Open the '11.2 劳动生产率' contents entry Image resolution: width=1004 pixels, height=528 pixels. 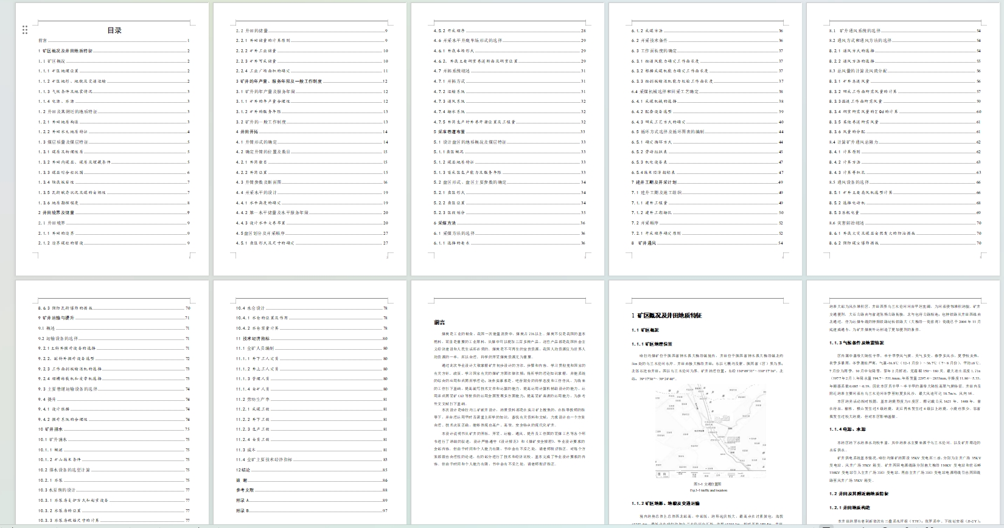click(312, 399)
